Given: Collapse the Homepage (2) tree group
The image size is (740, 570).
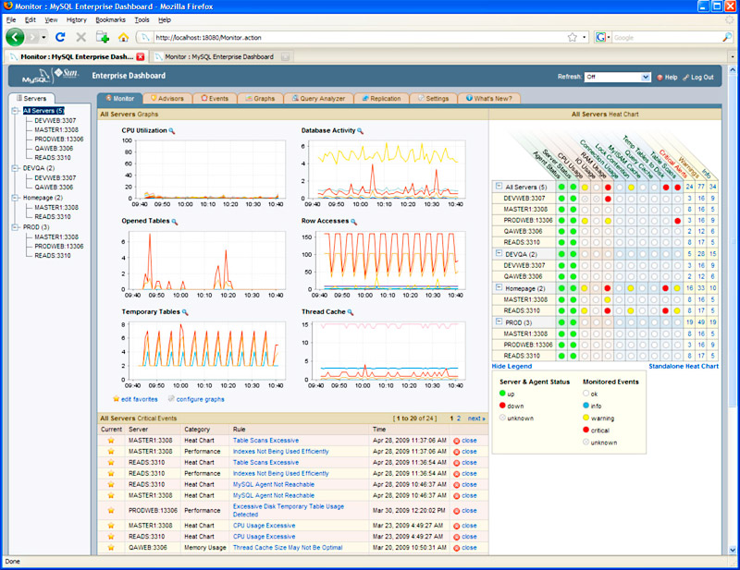Looking at the screenshot, I should [15, 198].
